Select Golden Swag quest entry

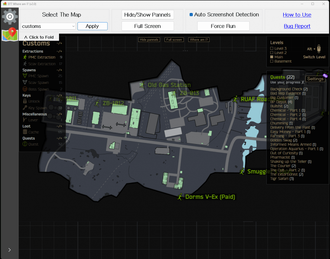[x=284, y=140]
